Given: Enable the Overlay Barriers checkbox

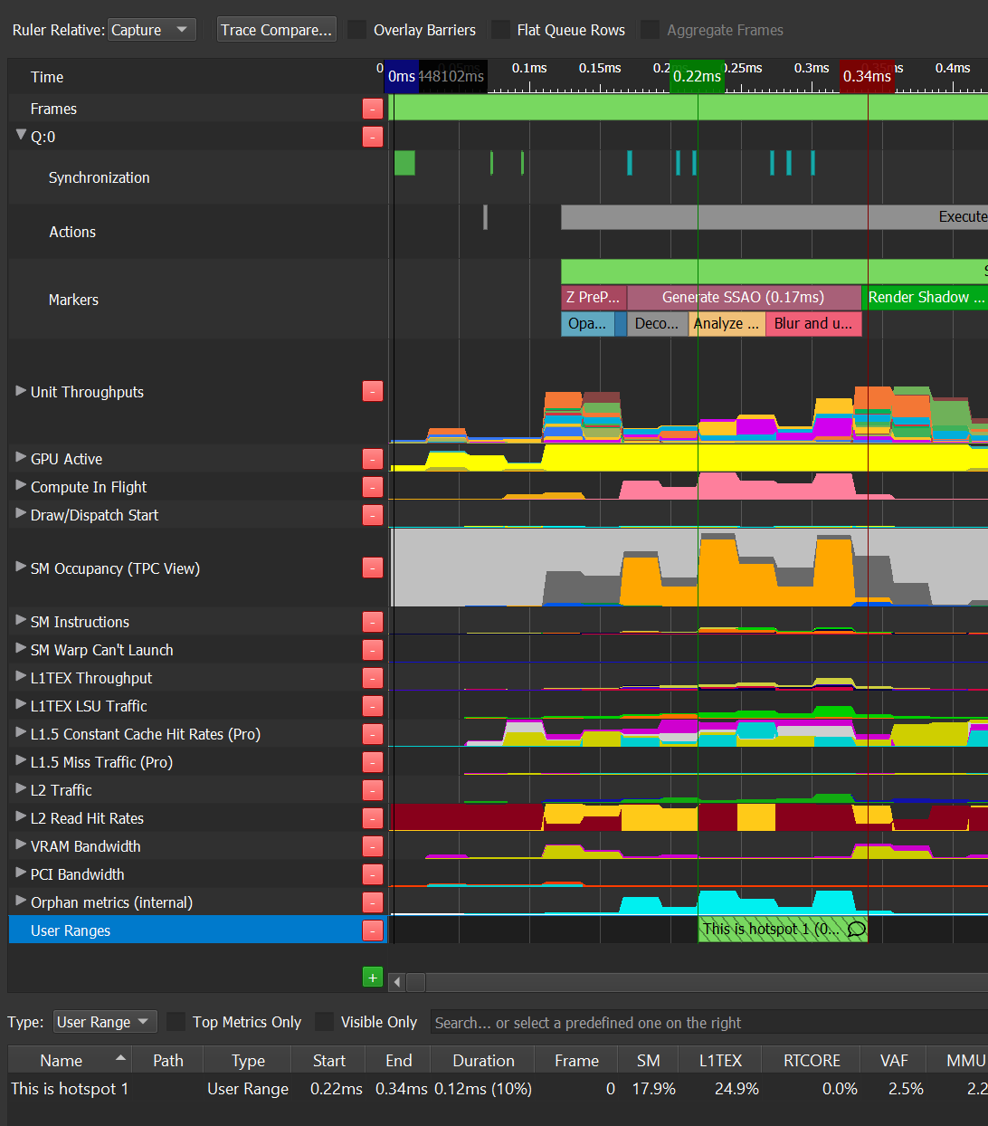Looking at the screenshot, I should [357, 30].
